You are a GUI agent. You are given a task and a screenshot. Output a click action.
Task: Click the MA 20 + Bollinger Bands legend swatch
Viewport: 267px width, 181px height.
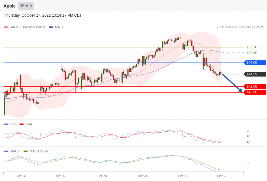click(6, 27)
